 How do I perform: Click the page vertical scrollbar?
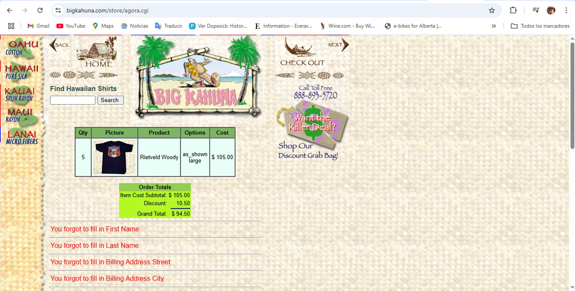click(x=572, y=96)
